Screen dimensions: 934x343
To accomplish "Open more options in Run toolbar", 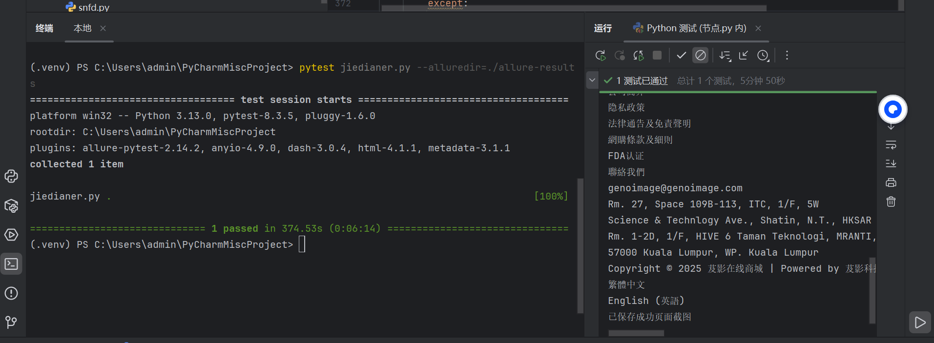I will (x=787, y=56).
